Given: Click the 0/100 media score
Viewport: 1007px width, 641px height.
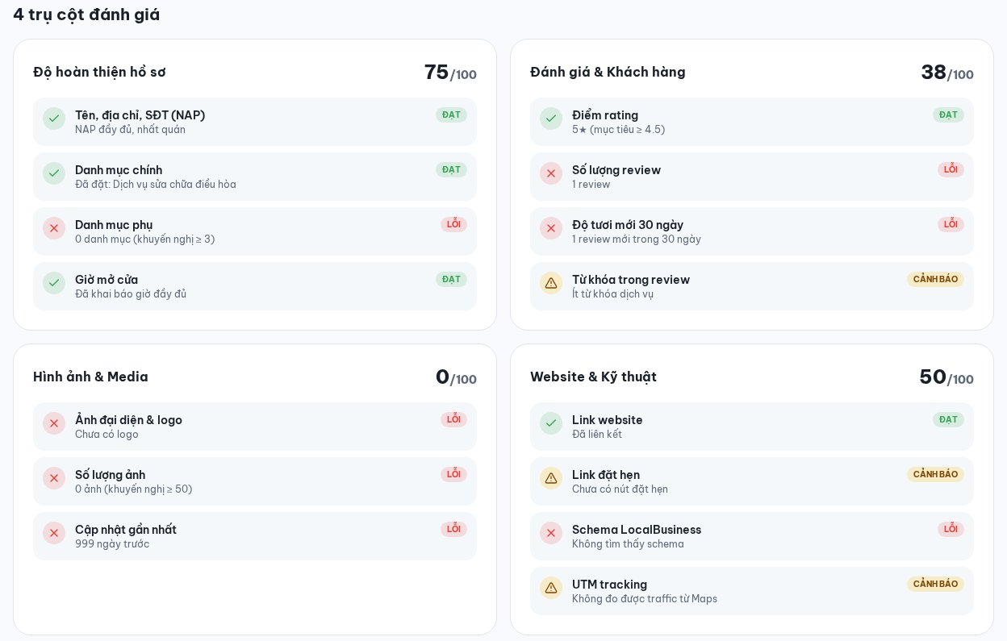Looking at the screenshot, I should pyautogui.click(x=456, y=377).
